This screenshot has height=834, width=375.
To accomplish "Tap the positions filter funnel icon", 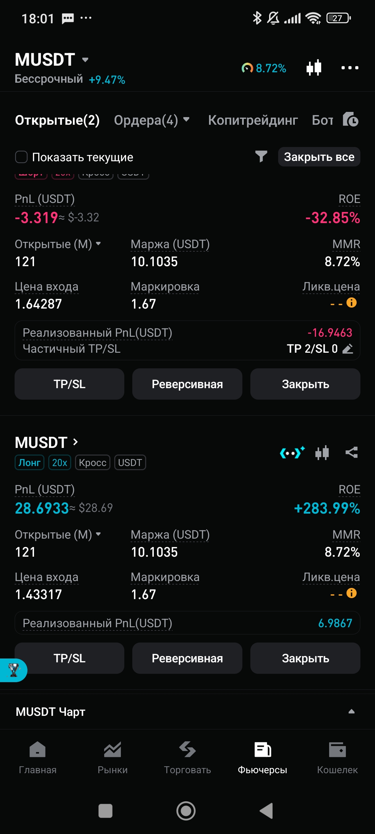I will (261, 156).
